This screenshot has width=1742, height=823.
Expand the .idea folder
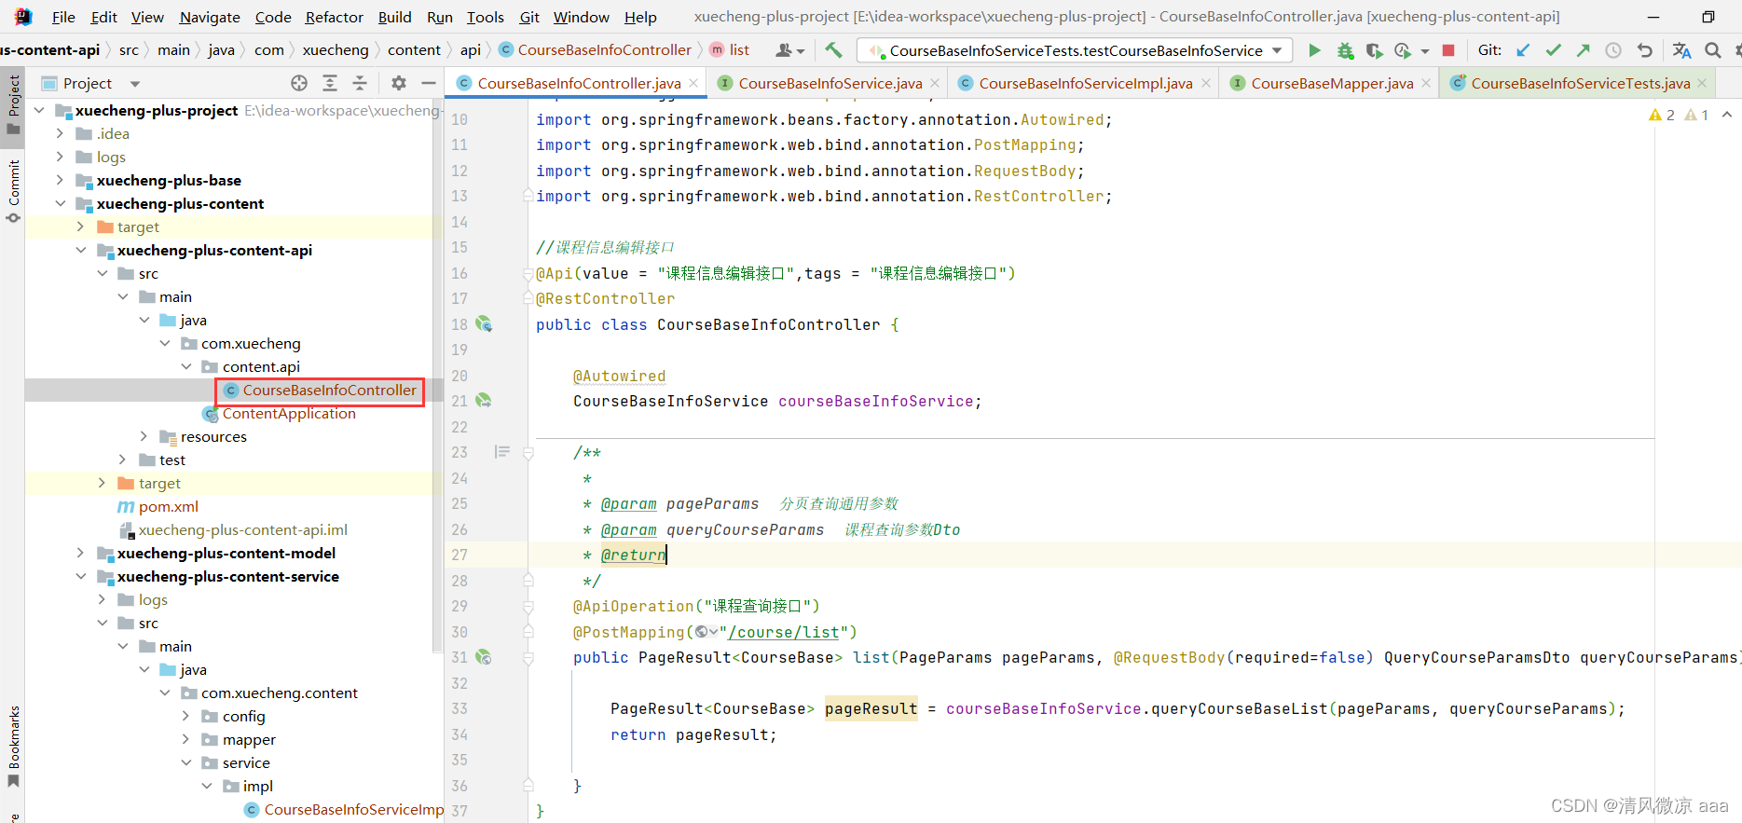coord(60,133)
